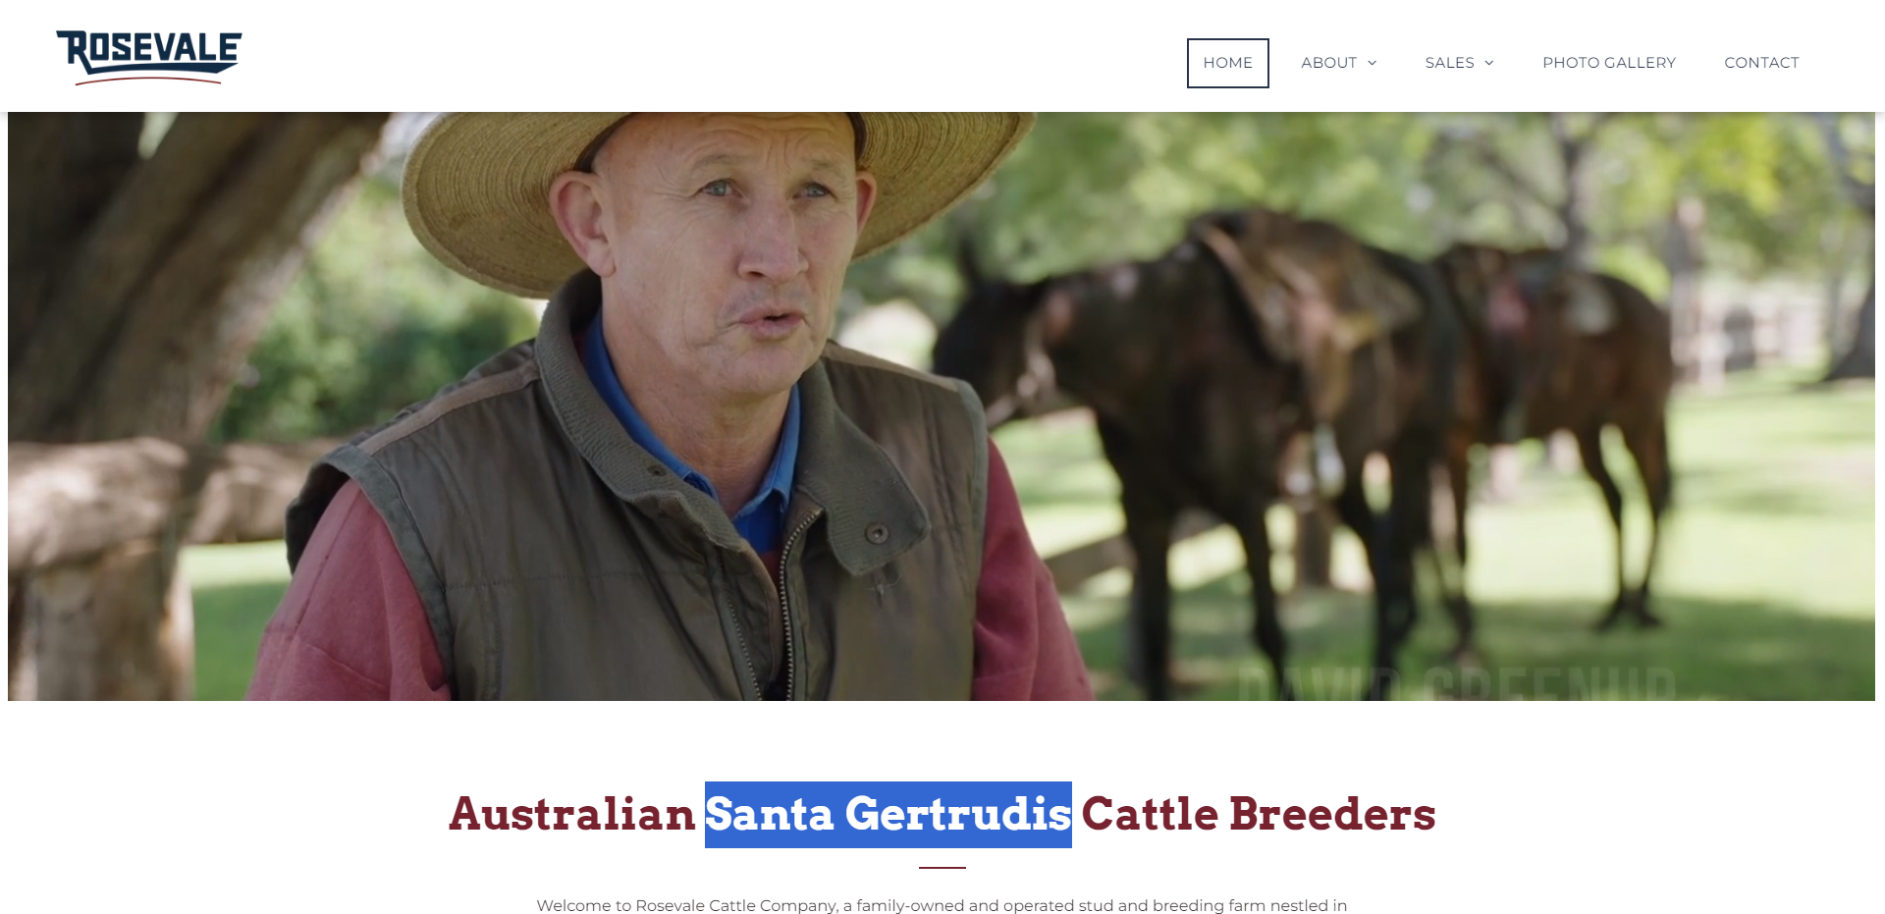Click the red divider line below heading
1885x914 pixels.
coord(942,868)
